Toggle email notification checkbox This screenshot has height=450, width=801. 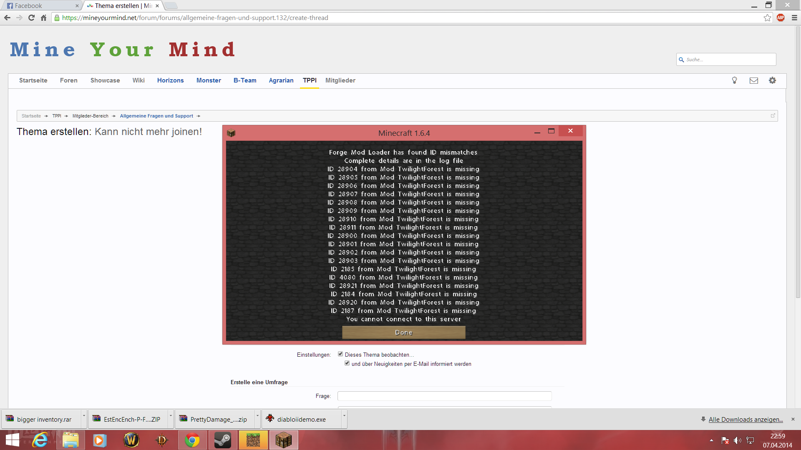pos(347,363)
